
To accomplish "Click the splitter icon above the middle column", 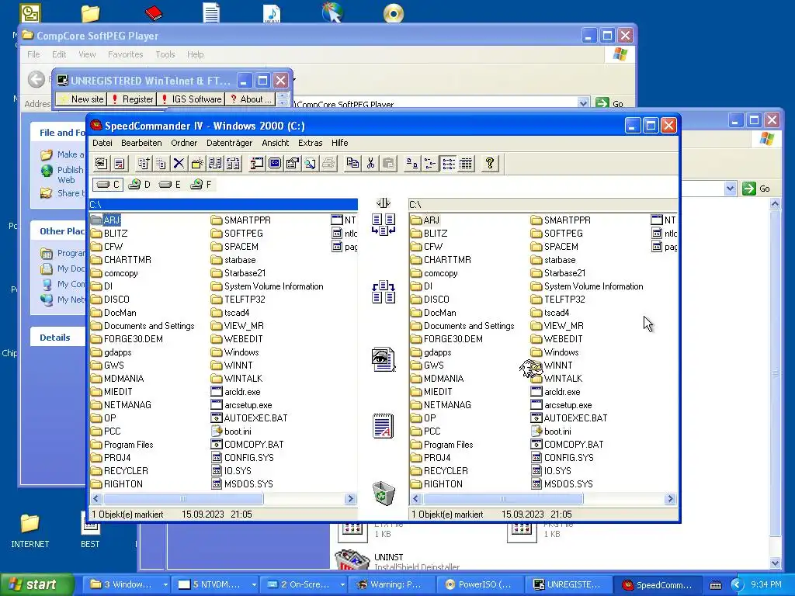I will [x=384, y=203].
